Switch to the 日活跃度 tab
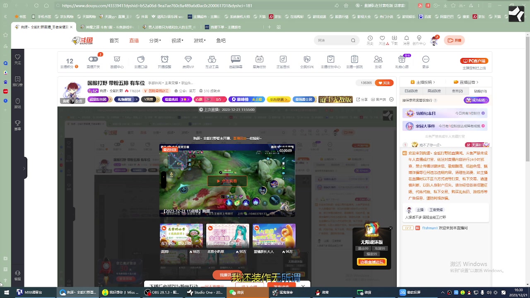Viewport: 530px width, 298px height. 411,91
